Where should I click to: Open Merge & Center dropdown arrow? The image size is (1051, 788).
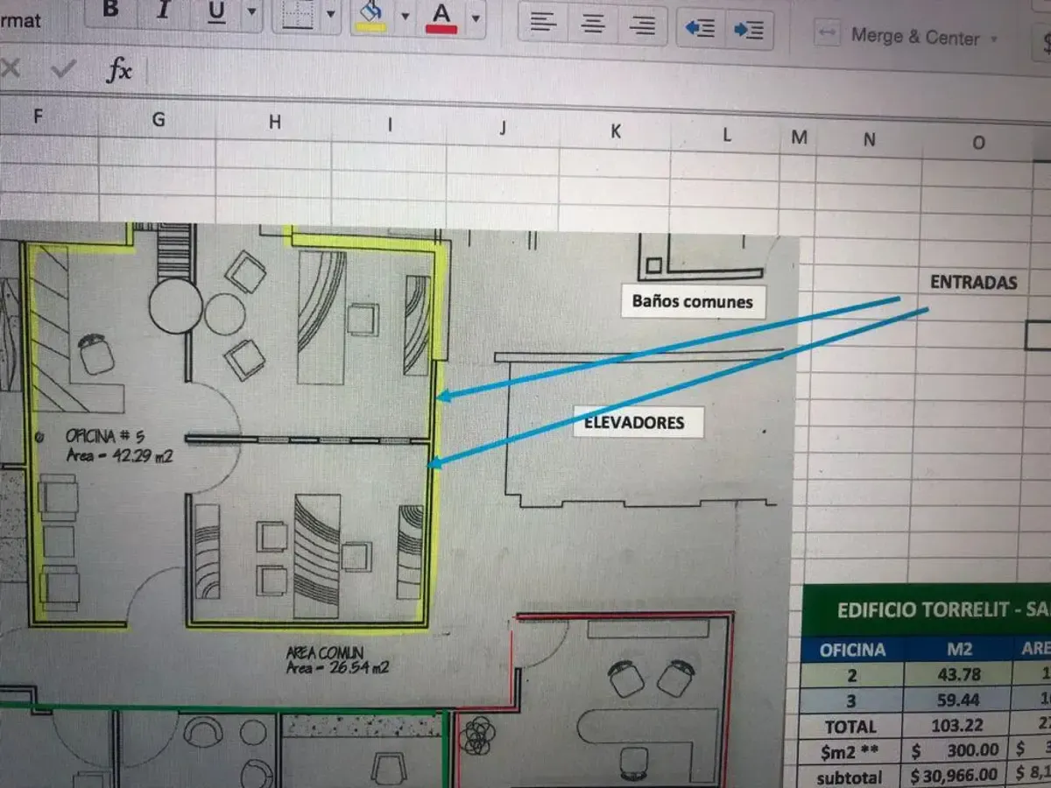pyautogui.click(x=994, y=39)
